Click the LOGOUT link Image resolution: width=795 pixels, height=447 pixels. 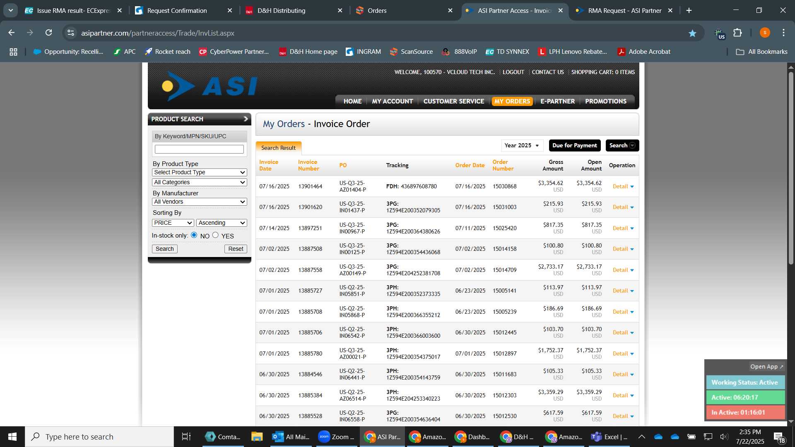[x=513, y=72]
